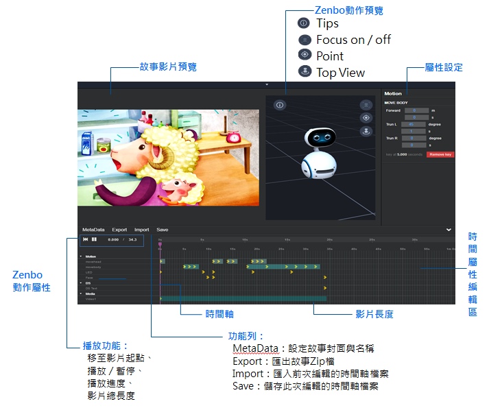The height and width of the screenshot is (408, 489).
Task: Click the Trun L degree field showing 45
Action: coord(414,124)
